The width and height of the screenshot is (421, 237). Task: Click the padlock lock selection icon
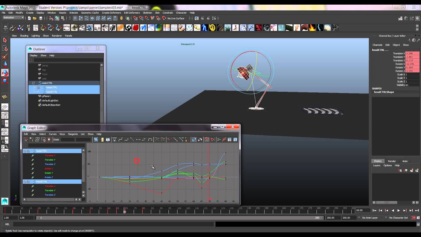click(x=121, y=18)
